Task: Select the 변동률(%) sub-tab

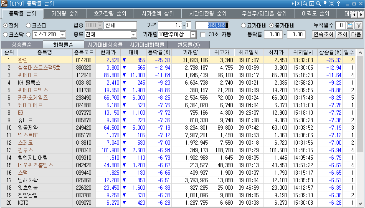Action: pos(188,45)
